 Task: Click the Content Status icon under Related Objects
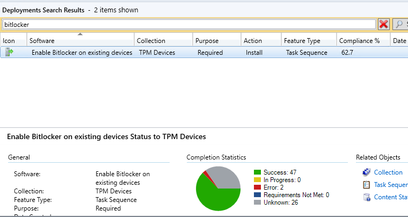click(367, 197)
